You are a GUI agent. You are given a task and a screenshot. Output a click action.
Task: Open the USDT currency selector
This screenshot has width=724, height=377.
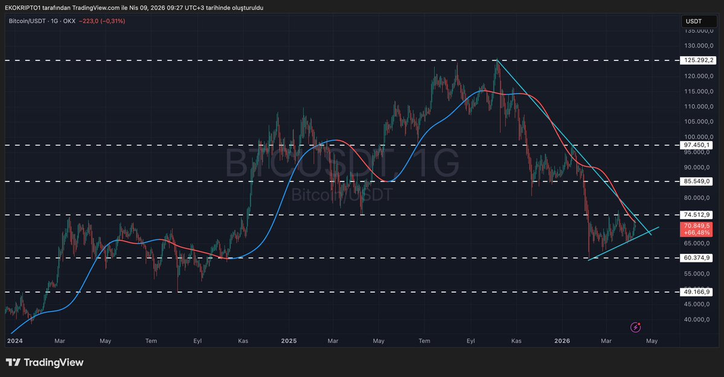pos(694,21)
